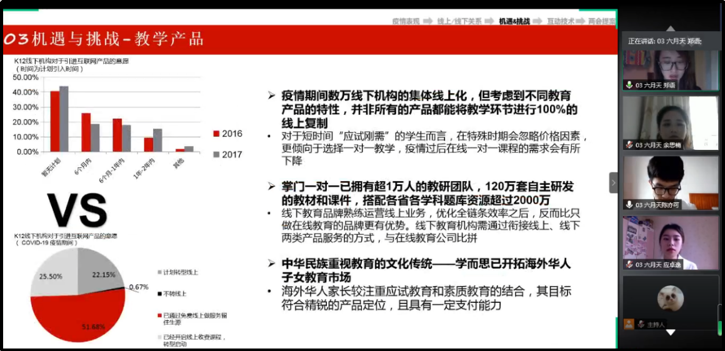Viewport: 725px width, 351px height.
Task: Click the red 2016 legend swatch
Action: click(x=216, y=134)
